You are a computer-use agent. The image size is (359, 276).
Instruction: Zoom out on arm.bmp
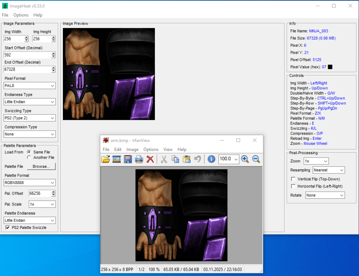(x=255, y=159)
